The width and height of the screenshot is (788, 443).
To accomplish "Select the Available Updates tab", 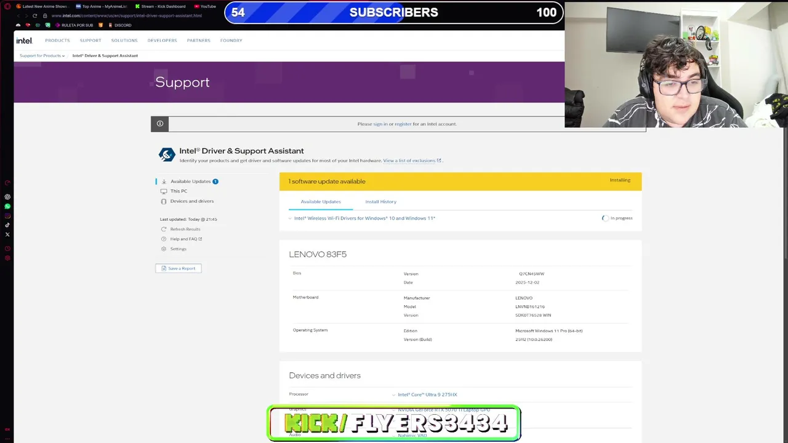I will pyautogui.click(x=321, y=202).
